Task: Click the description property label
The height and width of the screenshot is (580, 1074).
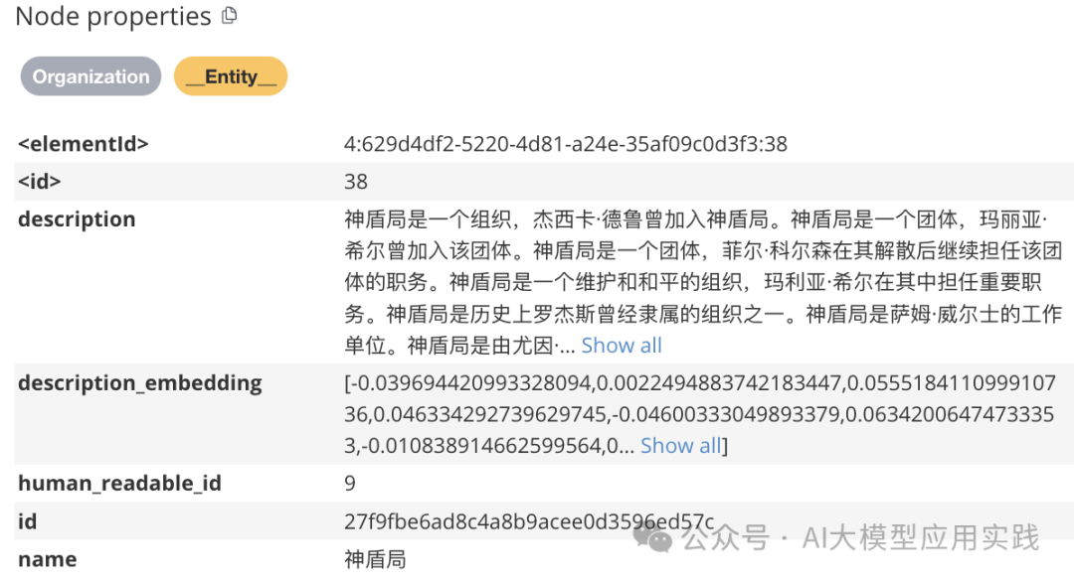Action: click(77, 218)
